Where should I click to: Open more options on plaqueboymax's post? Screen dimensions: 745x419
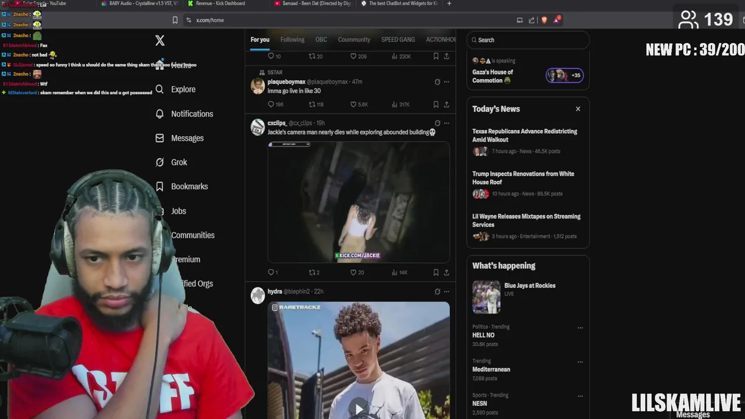pos(446,81)
